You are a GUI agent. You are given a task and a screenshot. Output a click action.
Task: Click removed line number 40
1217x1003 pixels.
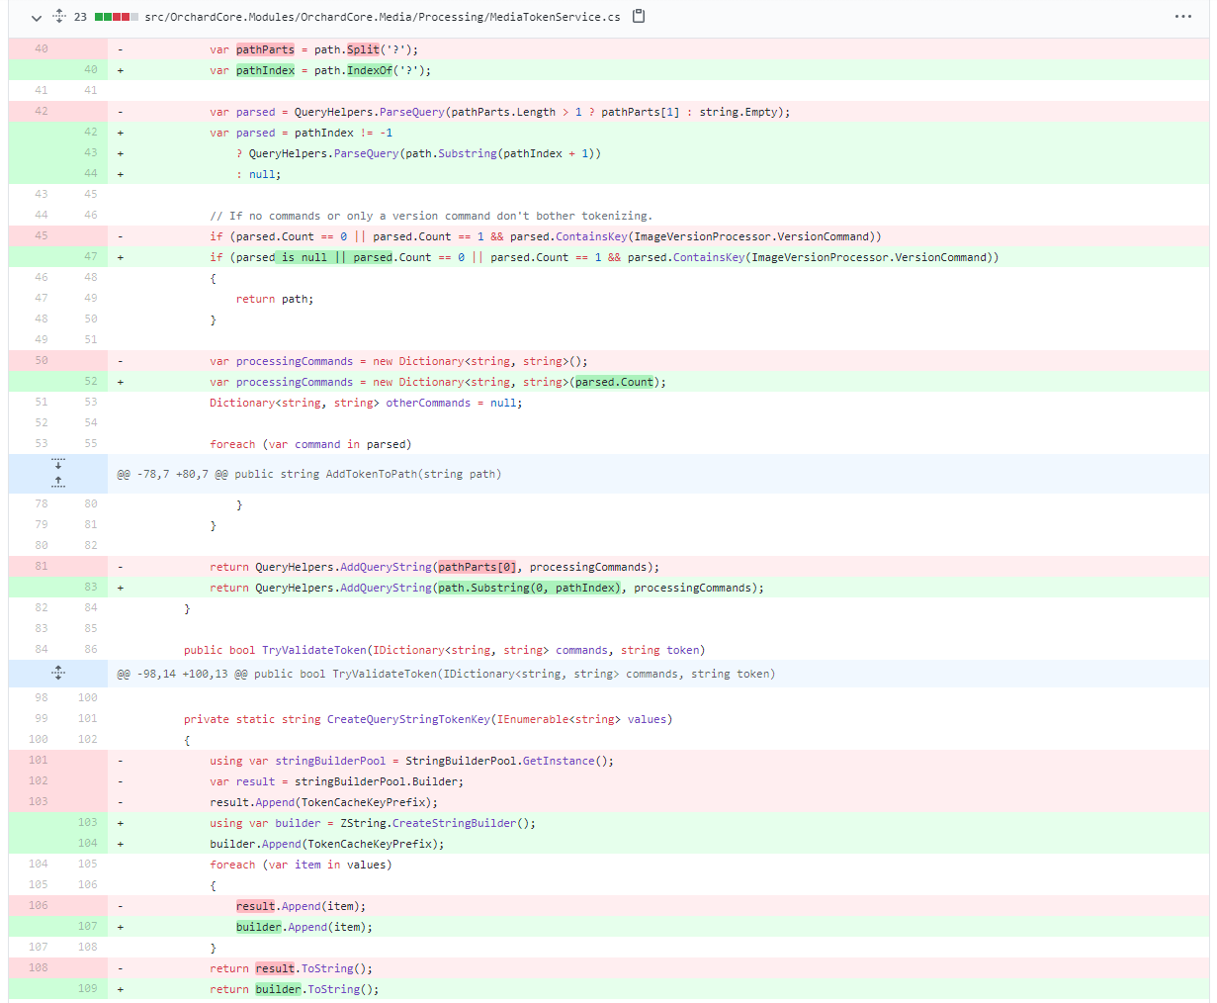[x=41, y=49]
